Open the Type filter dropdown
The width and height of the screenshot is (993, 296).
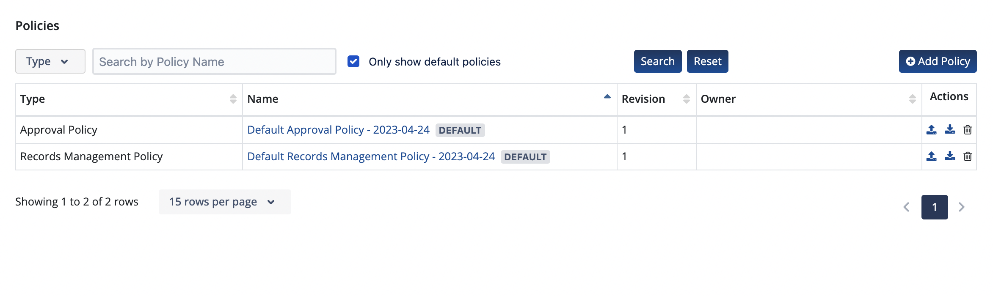[50, 62]
